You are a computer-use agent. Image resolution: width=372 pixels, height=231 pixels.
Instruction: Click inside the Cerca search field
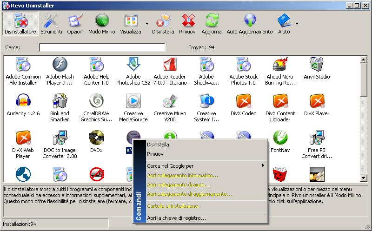(102, 47)
